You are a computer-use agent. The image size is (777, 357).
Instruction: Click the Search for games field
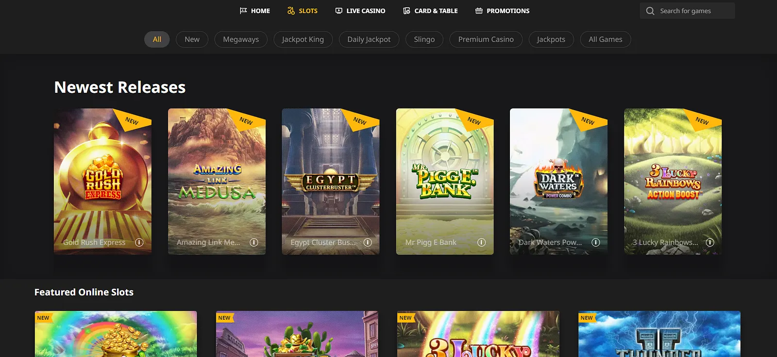coord(694,11)
